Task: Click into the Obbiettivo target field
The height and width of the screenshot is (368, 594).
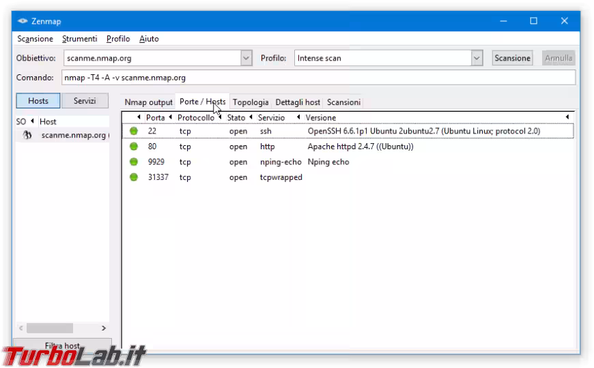Action: coord(154,58)
